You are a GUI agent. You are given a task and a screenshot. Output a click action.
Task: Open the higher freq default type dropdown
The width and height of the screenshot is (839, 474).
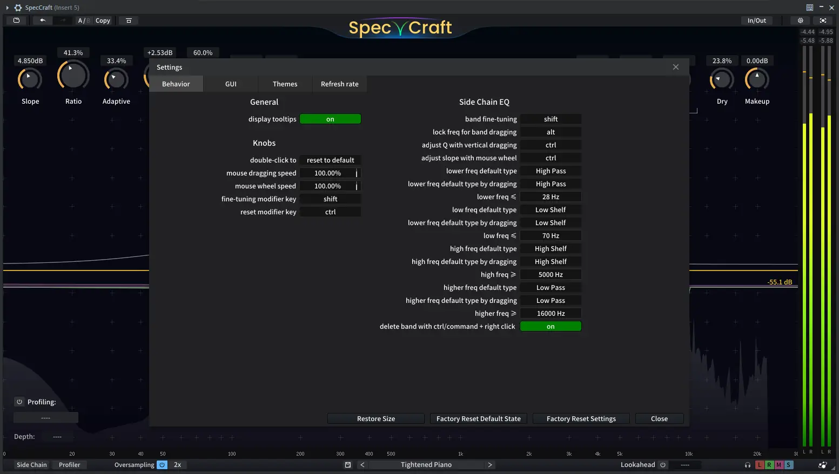[x=551, y=287]
